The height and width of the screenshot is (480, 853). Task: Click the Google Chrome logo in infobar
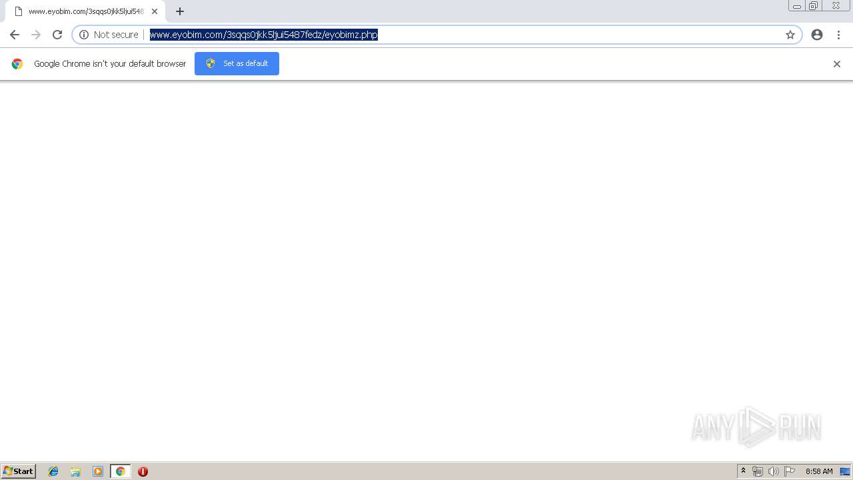click(17, 64)
